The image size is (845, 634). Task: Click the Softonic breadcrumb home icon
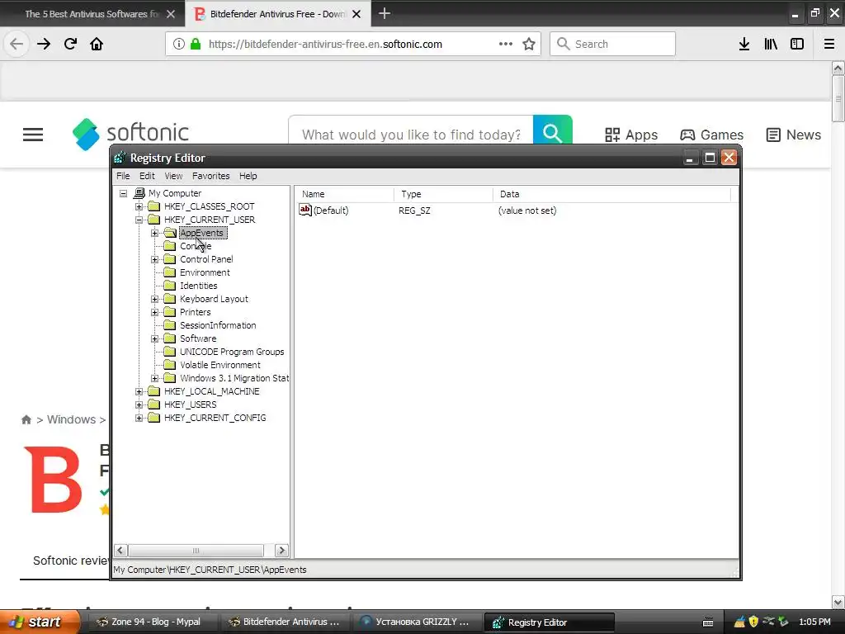pyautogui.click(x=26, y=419)
